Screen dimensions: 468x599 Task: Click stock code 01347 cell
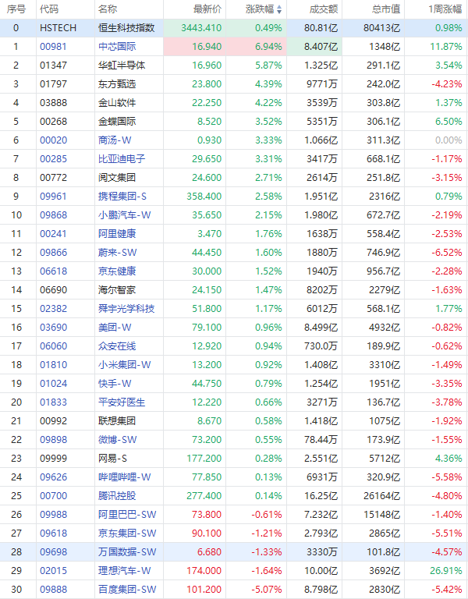pos(53,66)
